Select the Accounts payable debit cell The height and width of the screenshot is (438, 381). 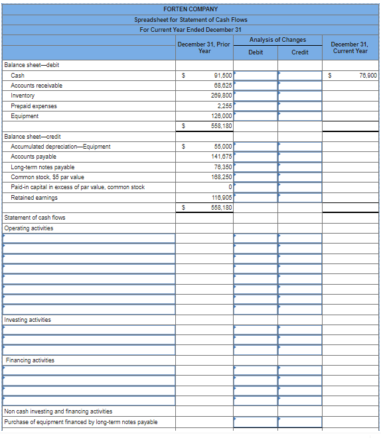(256, 157)
